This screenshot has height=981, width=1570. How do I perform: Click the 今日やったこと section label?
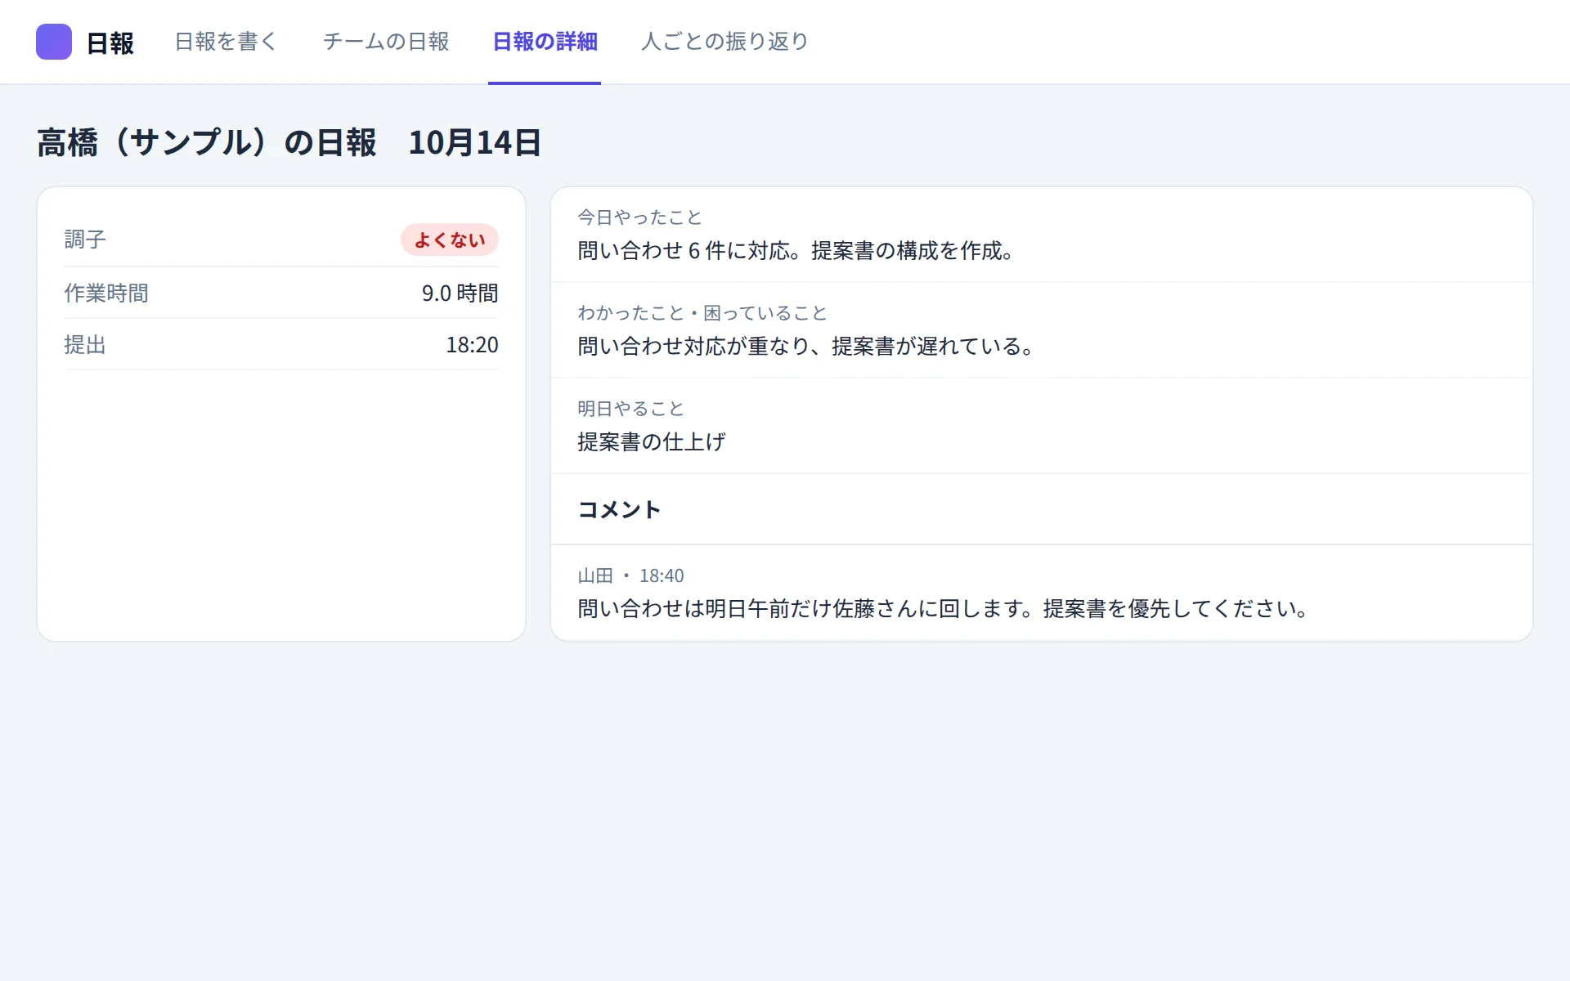click(639, 217)
